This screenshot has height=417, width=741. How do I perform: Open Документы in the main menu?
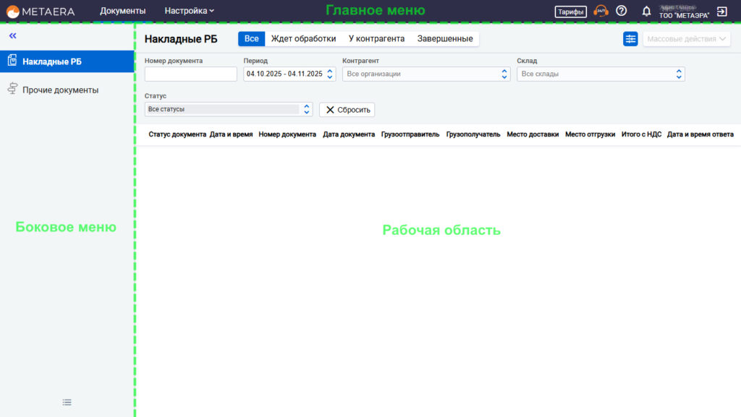click(122, 11)
